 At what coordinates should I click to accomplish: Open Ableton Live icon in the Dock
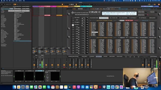tap(108, 87)
